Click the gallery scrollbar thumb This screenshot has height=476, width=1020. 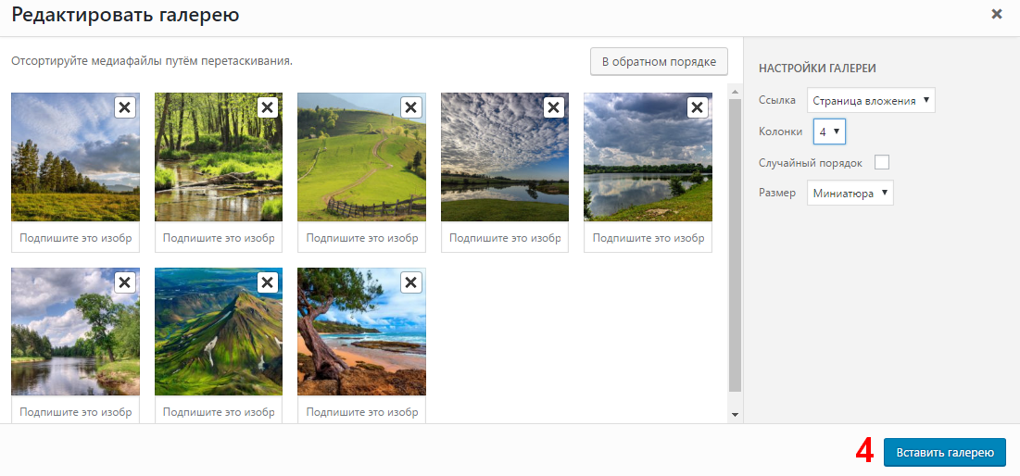pos(735,244)
